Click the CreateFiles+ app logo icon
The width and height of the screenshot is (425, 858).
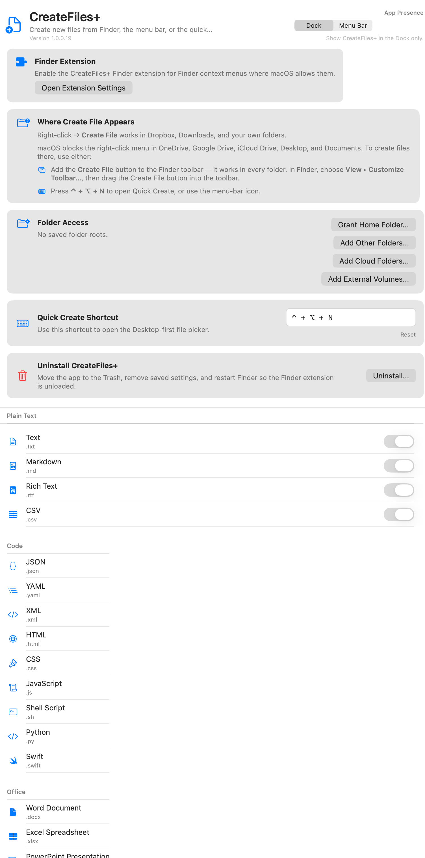13,25
